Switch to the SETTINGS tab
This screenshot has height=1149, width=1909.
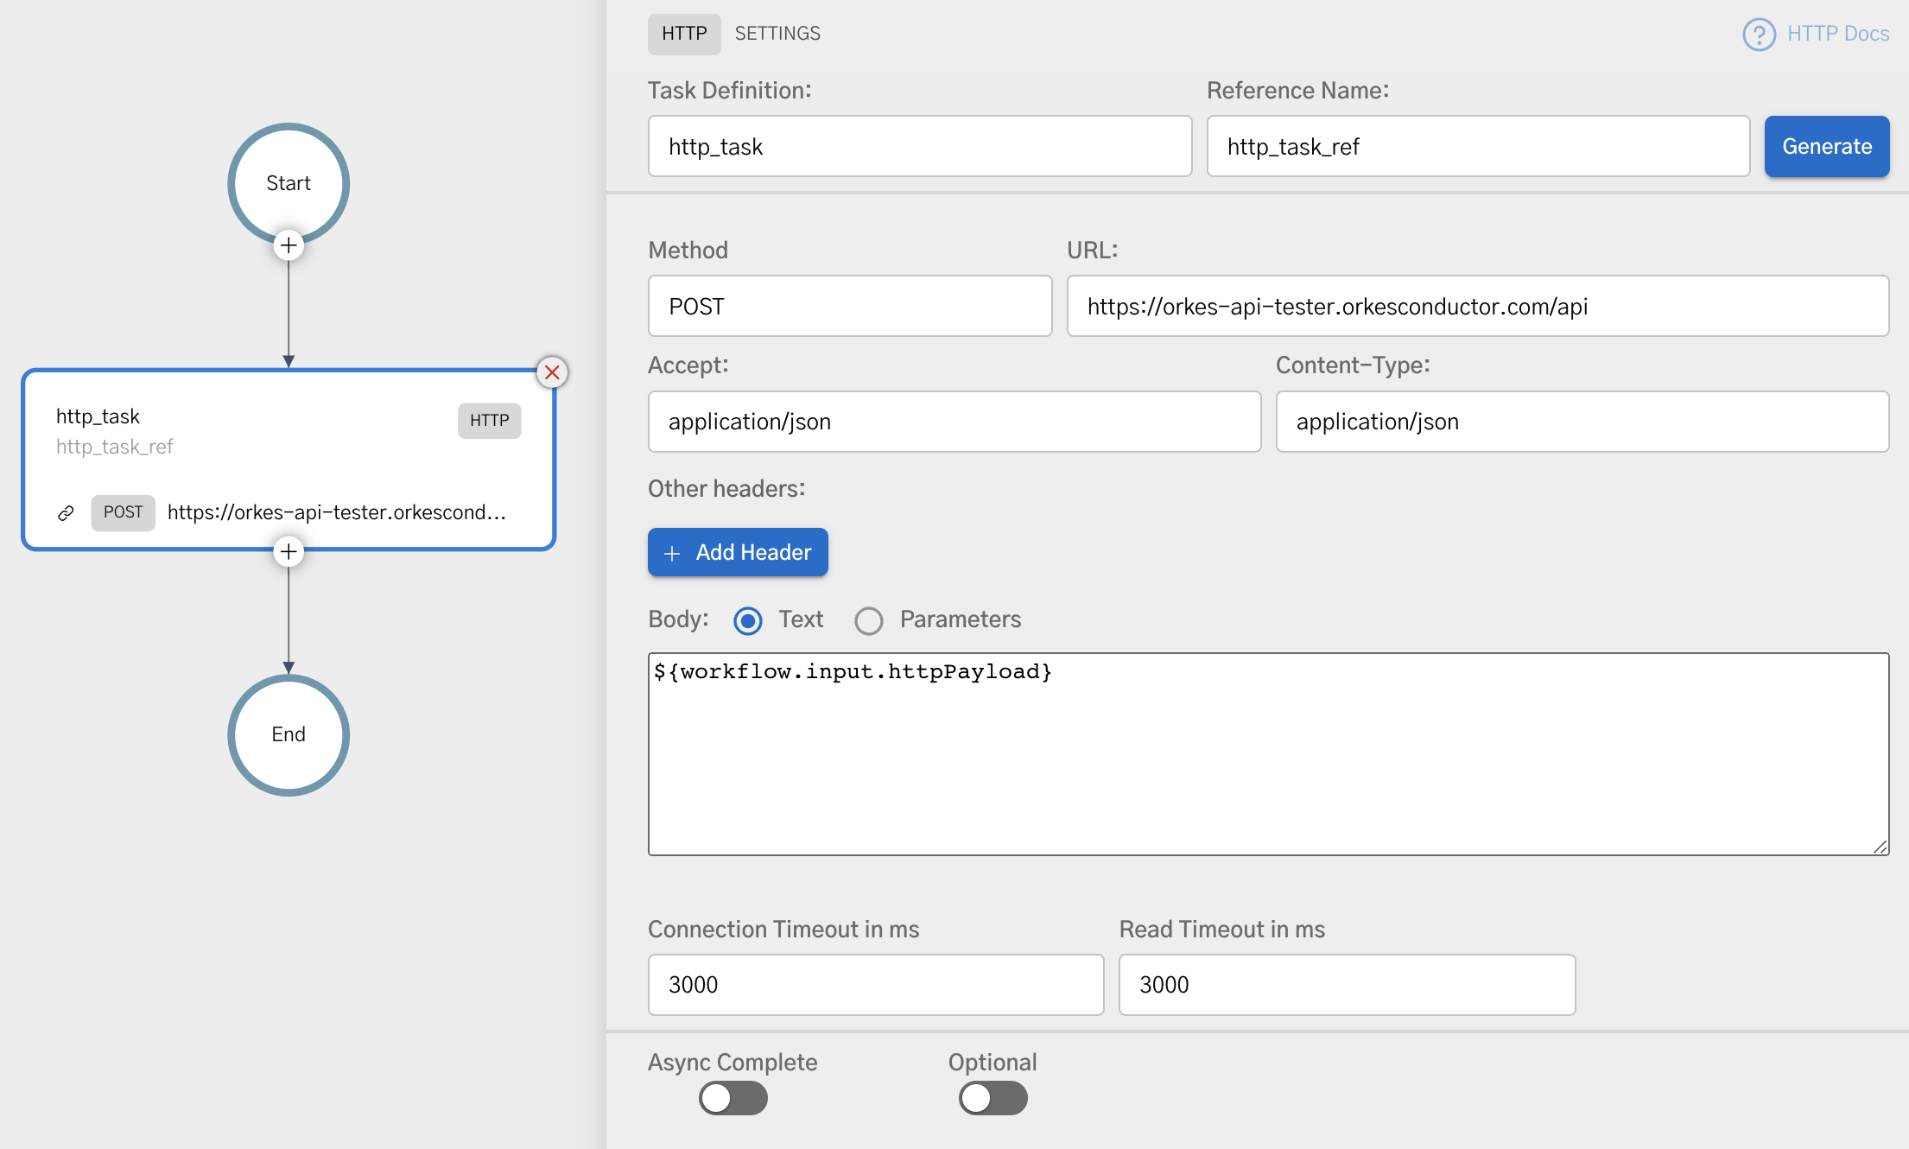tap(777, 34)
